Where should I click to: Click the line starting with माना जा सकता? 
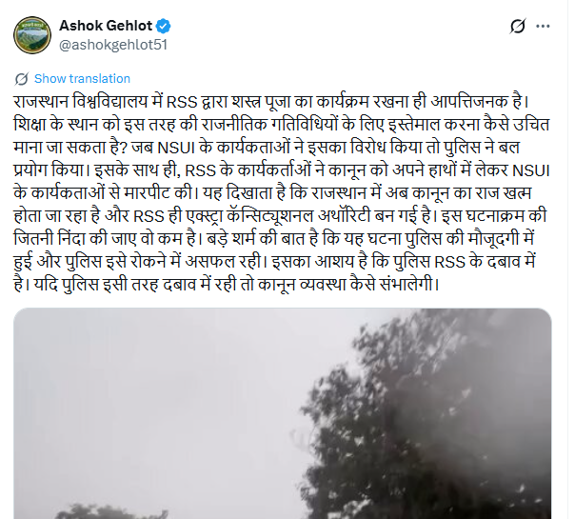[267, 148]
